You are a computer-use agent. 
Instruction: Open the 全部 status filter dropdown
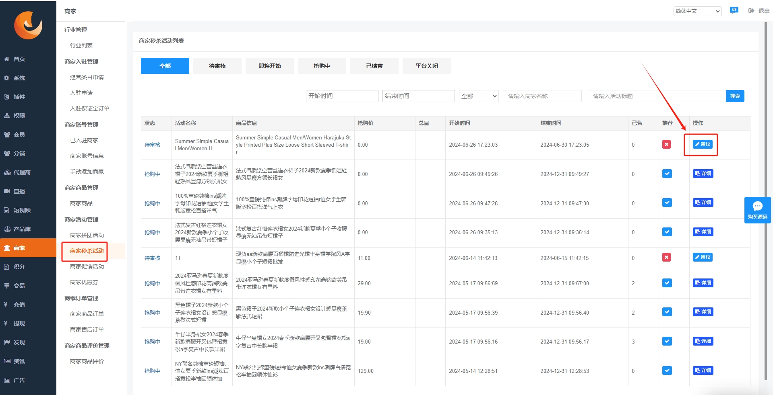pyautogui.click(x=479, y=96)
